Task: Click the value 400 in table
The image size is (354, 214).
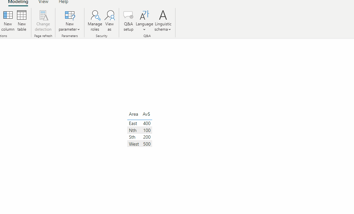Action: pyautogui.click(x=147, y=124)
